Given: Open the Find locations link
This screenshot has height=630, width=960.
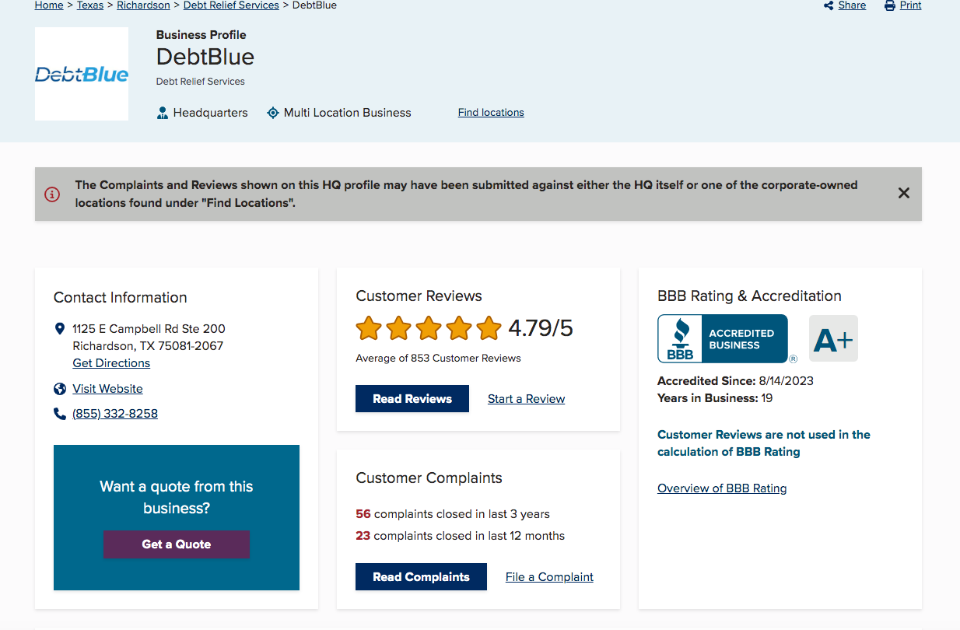Looking at the screenshot, I should click(491, 113).
